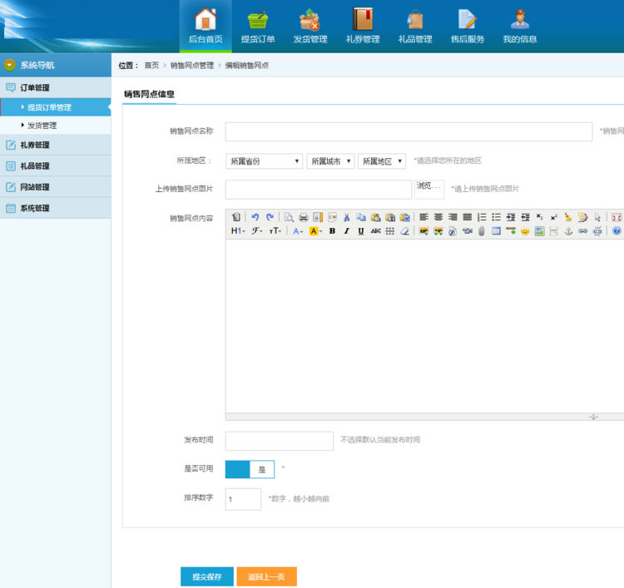This screenshot has width=624, height=588.
Task: Click the 返回上一页 button
Action: [266, 576]
